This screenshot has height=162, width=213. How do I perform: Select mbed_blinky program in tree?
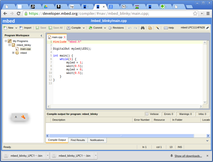coord(24,45)
